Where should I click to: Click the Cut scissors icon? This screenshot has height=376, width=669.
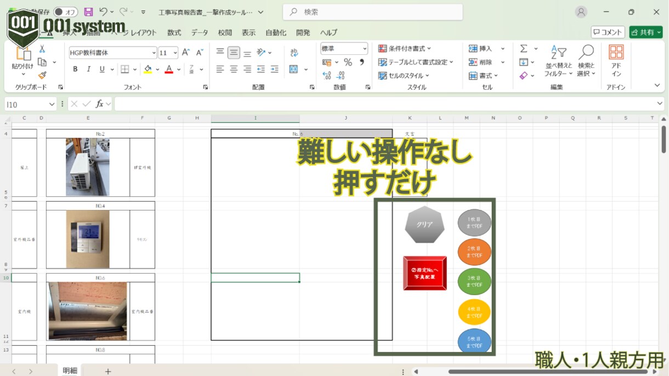[x=42, y=49]
